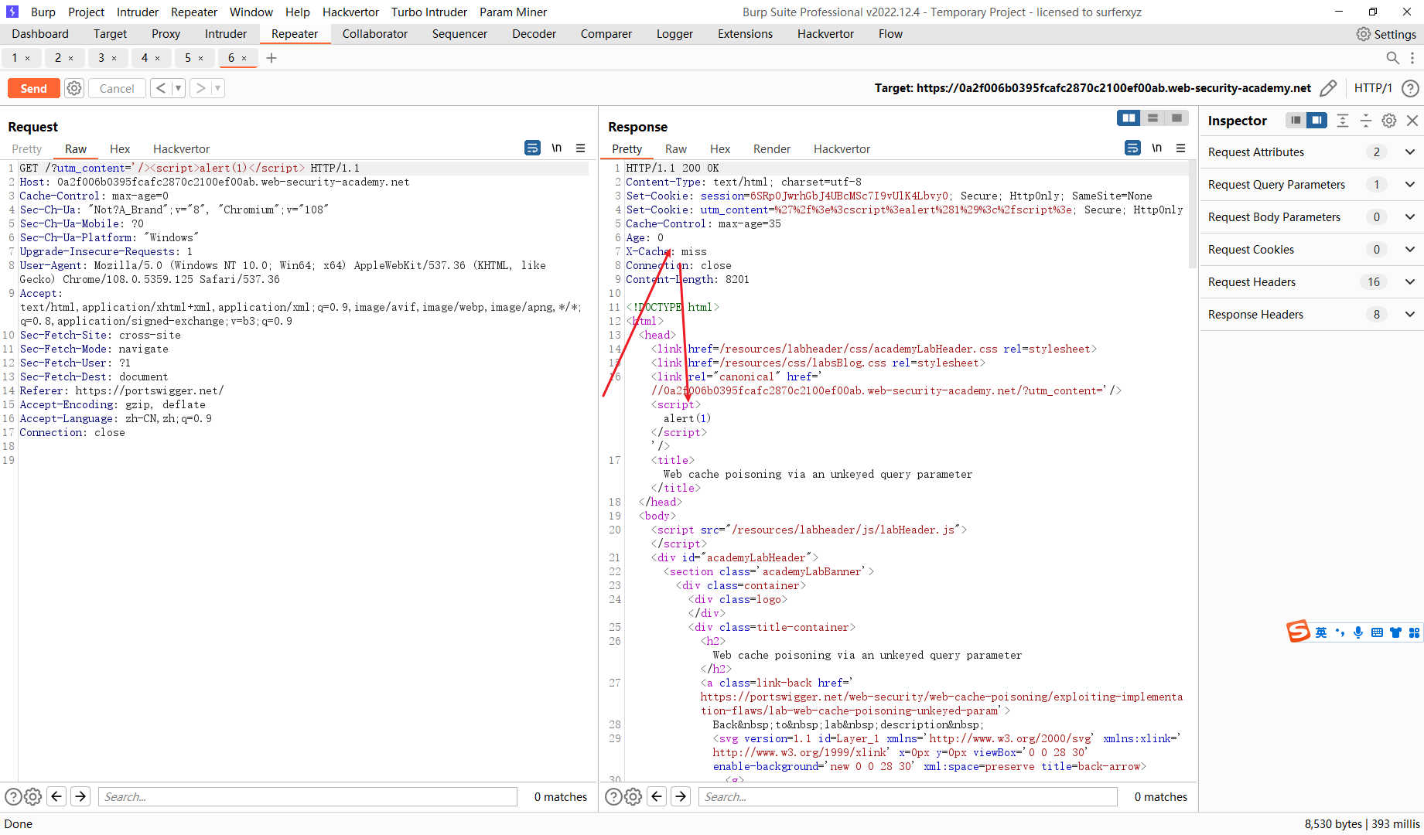Click Sogou IME keyboard icon

1377,632
